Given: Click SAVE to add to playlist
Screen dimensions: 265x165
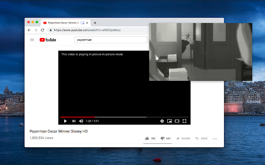Looking at the screenshot, I should pos(202,139).
